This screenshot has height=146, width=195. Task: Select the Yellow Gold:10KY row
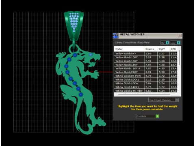[x=145, y=57]
